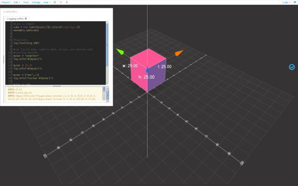Viewport: 298px width, 186px height.
Task: Open the Edit dropdown menu
Action: 17,2
